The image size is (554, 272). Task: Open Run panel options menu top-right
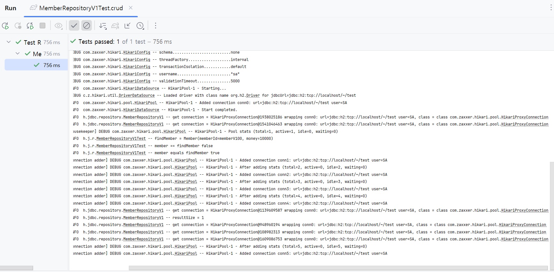[x=551, y=8]
